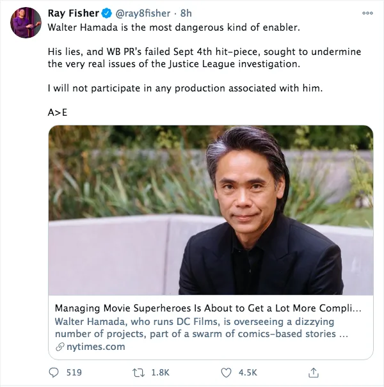
Task: Click the nytimes.com source link
Action: coord(95,347)
